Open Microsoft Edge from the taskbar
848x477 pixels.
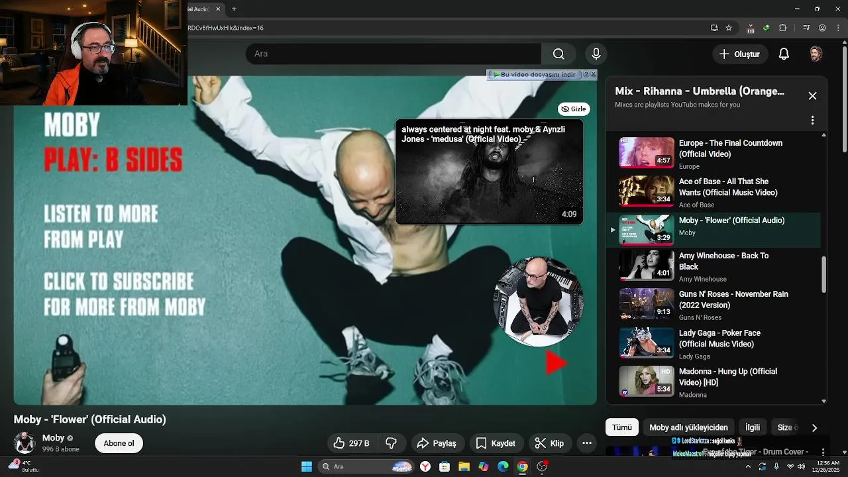pyautogui.click(x=503, y=466)
